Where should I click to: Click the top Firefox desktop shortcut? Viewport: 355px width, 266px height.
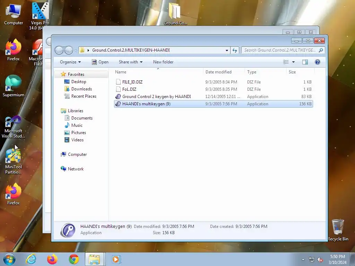(14, 50)
